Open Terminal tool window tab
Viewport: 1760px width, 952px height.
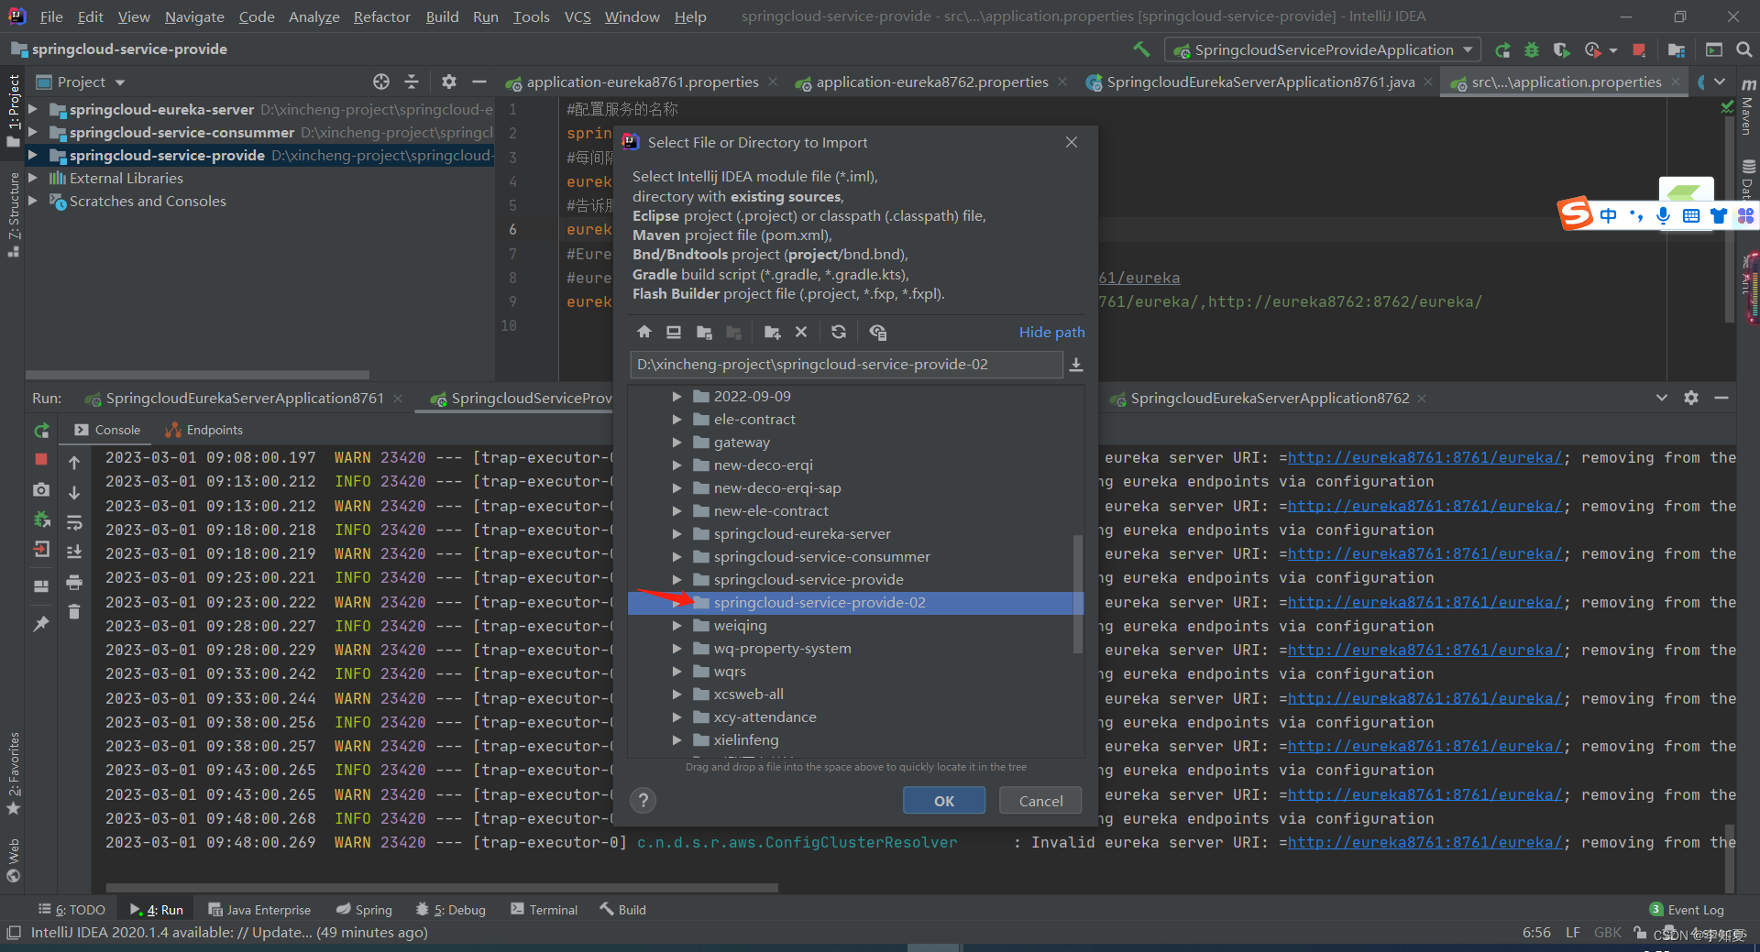pos(544,909)
